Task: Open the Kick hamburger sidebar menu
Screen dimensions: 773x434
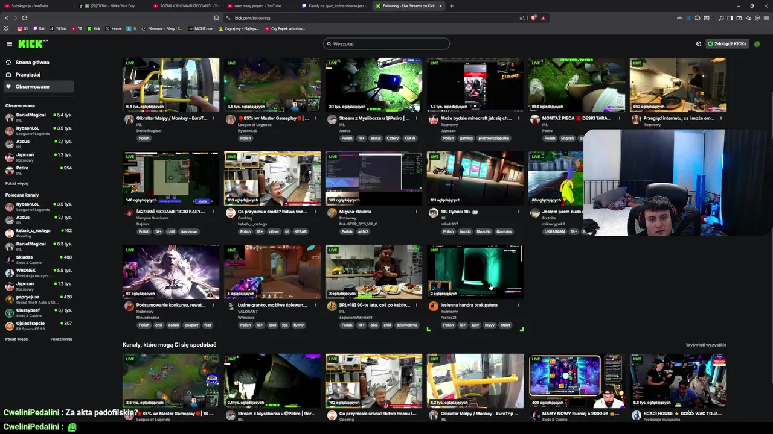Action: [x=10, y=43]
